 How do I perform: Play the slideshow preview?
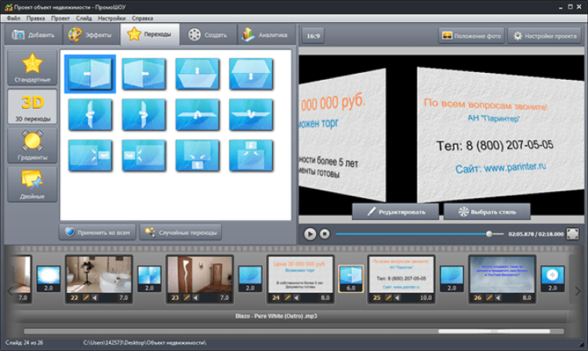[x=310, y=233]
